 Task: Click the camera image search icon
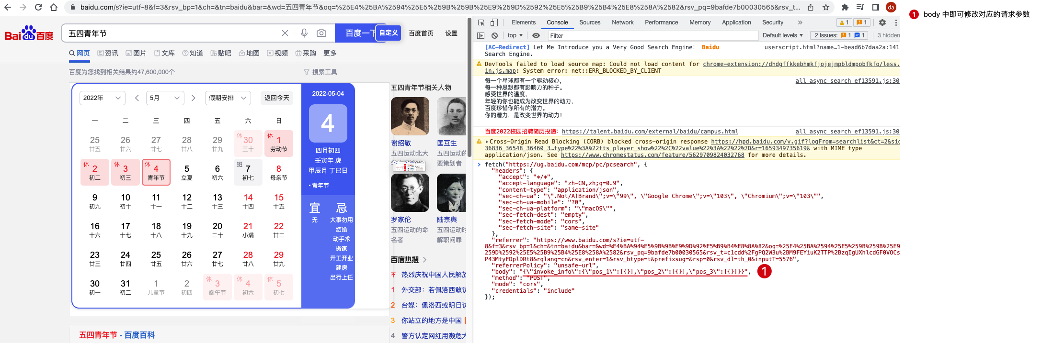point(321,33)
